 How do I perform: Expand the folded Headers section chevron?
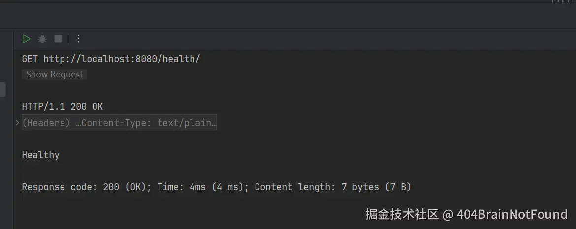(17, 123)
